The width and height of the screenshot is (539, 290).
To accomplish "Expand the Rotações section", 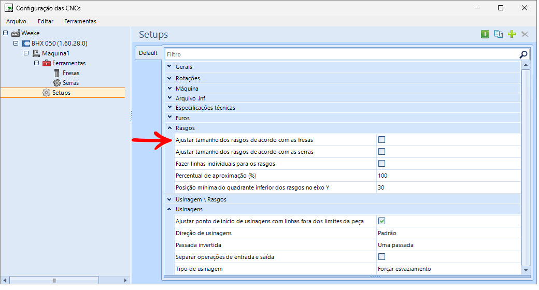I will click(x=169, y=78).
